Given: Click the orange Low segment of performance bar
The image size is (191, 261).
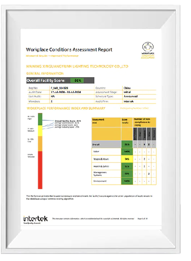Looking at the screenshot, I should click(40, 143).
